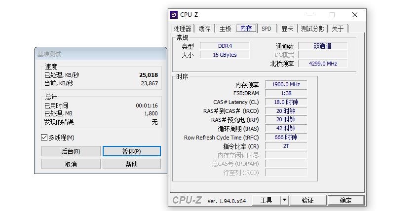
Task: Click the 无 errors-found value
Action: [155, 122]
